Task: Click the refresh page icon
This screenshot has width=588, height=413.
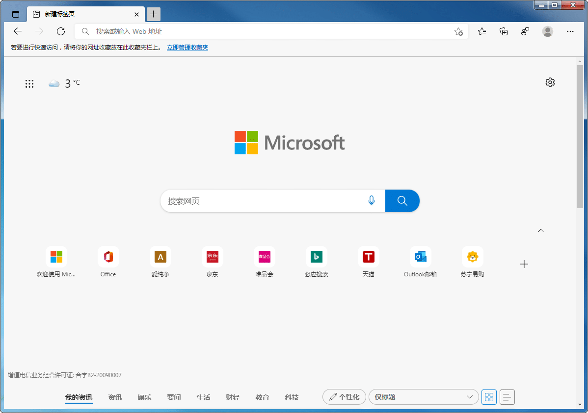Action: coord(61,31)
